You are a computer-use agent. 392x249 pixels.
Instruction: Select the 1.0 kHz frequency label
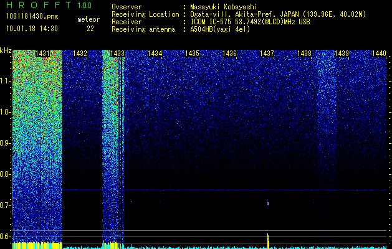coord(4,113)
